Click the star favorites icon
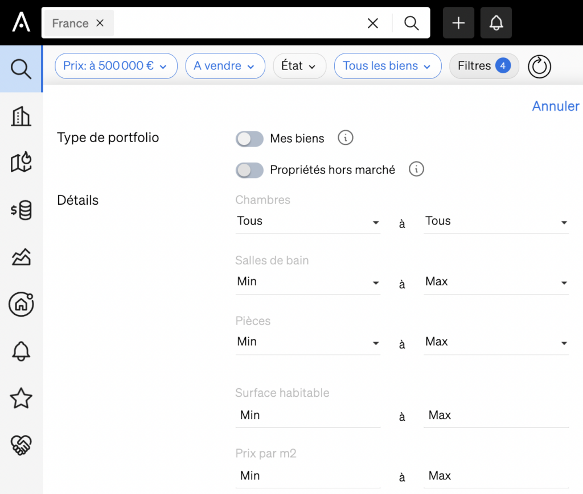583x494 pixels. [21, 398]
